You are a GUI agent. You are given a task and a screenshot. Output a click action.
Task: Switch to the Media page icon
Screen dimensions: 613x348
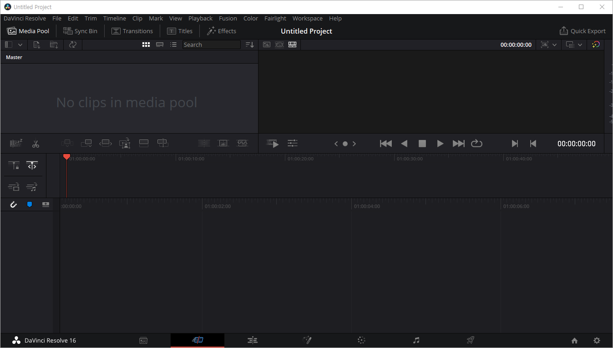click(x=143, y=340)
